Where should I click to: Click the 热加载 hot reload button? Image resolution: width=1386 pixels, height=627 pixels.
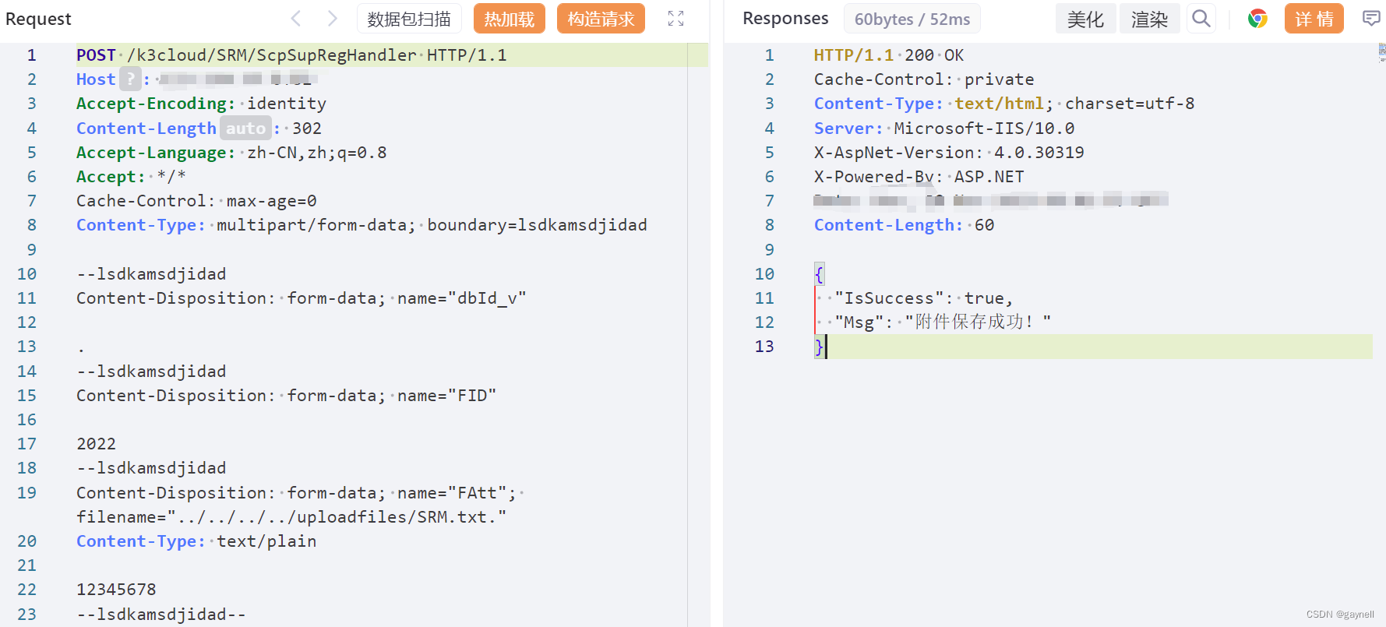(510, 19)
